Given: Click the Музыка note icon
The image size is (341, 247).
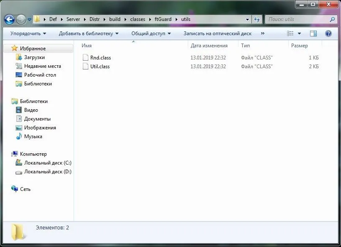Looking at the screenshot, I should (19, 136).
